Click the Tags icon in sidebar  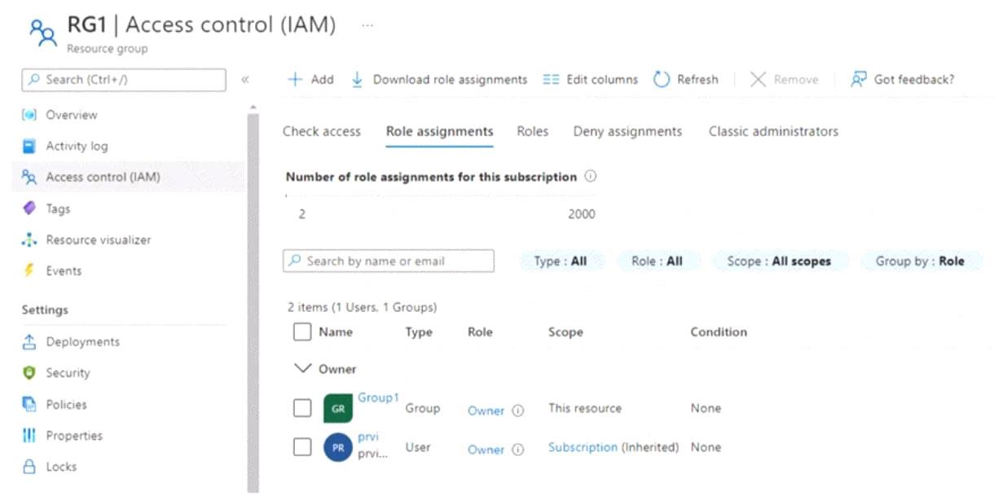coord(29,208)
